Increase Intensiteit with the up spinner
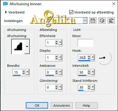This screenshot has width=118, height=111. pos(89,71)
